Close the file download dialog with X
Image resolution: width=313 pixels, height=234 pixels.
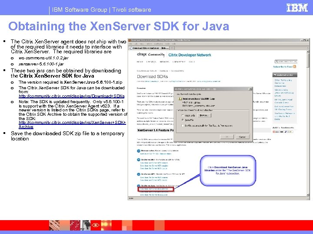coord(250,89)
